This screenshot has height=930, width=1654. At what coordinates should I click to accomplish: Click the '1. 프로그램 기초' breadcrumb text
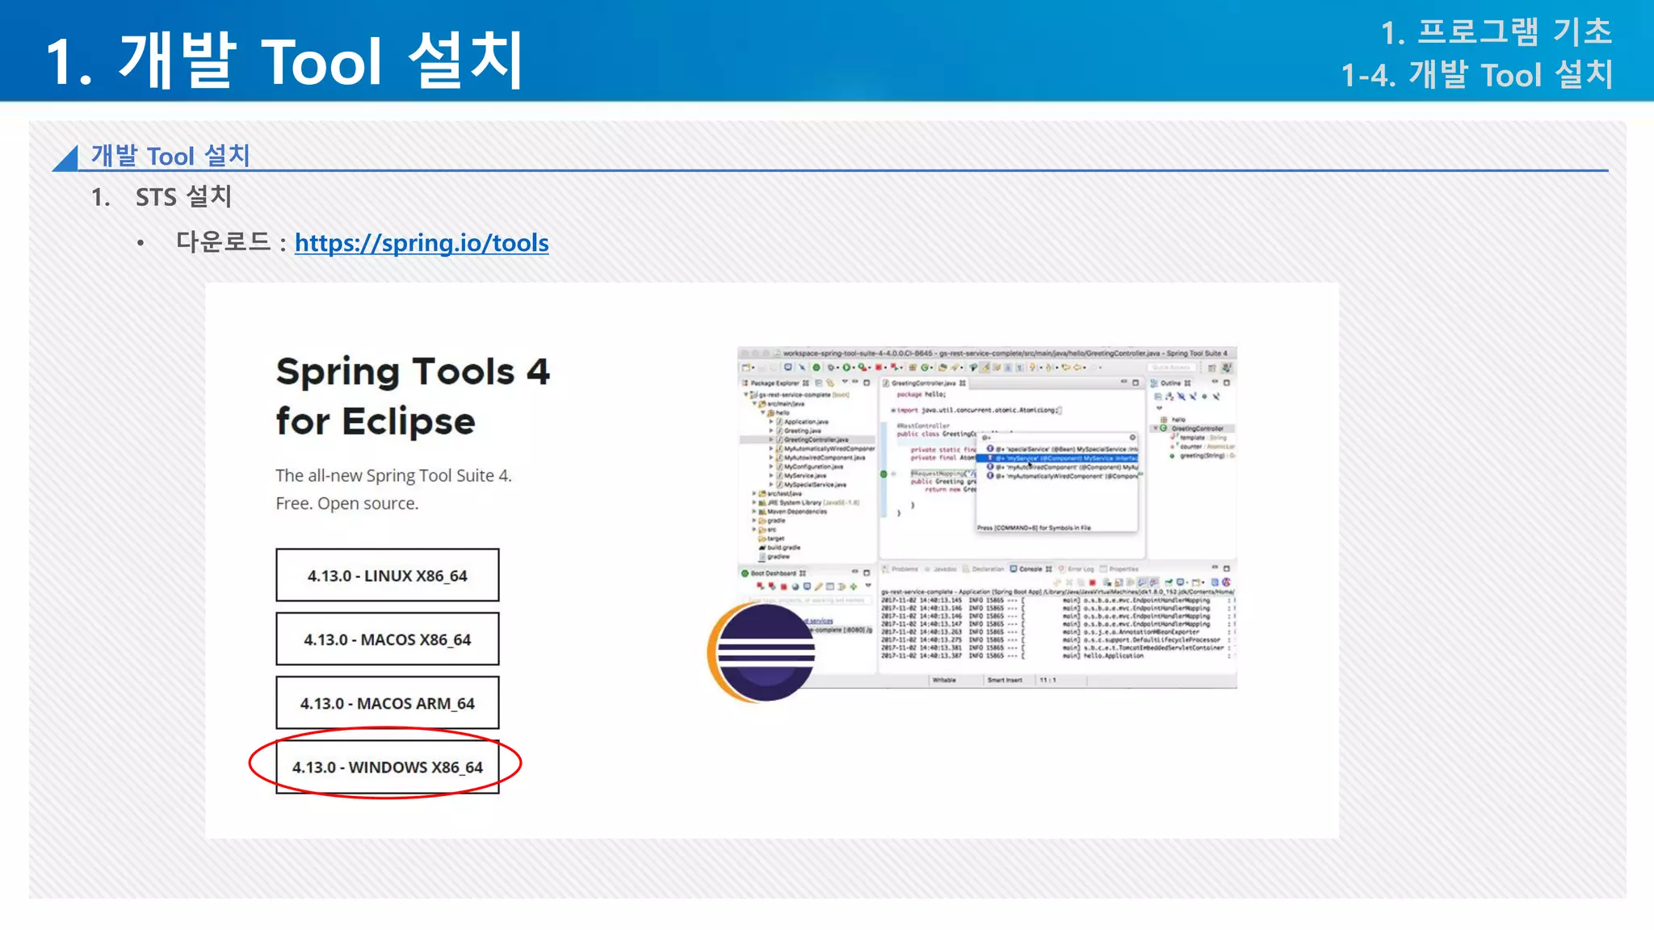point(1497,32)
